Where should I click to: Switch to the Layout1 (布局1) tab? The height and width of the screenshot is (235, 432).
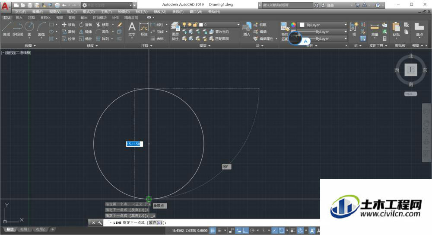[24, 229]
